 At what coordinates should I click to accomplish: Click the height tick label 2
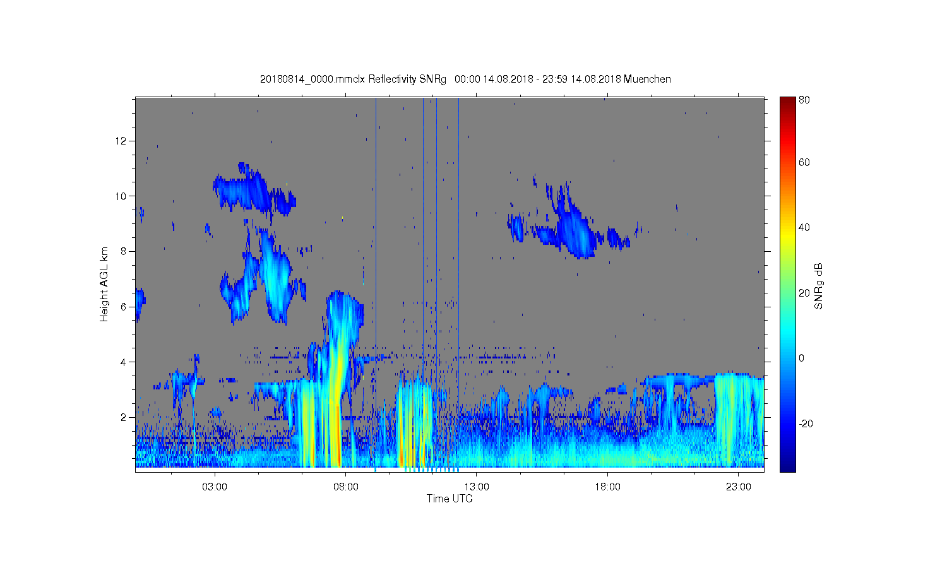point(124,417)
